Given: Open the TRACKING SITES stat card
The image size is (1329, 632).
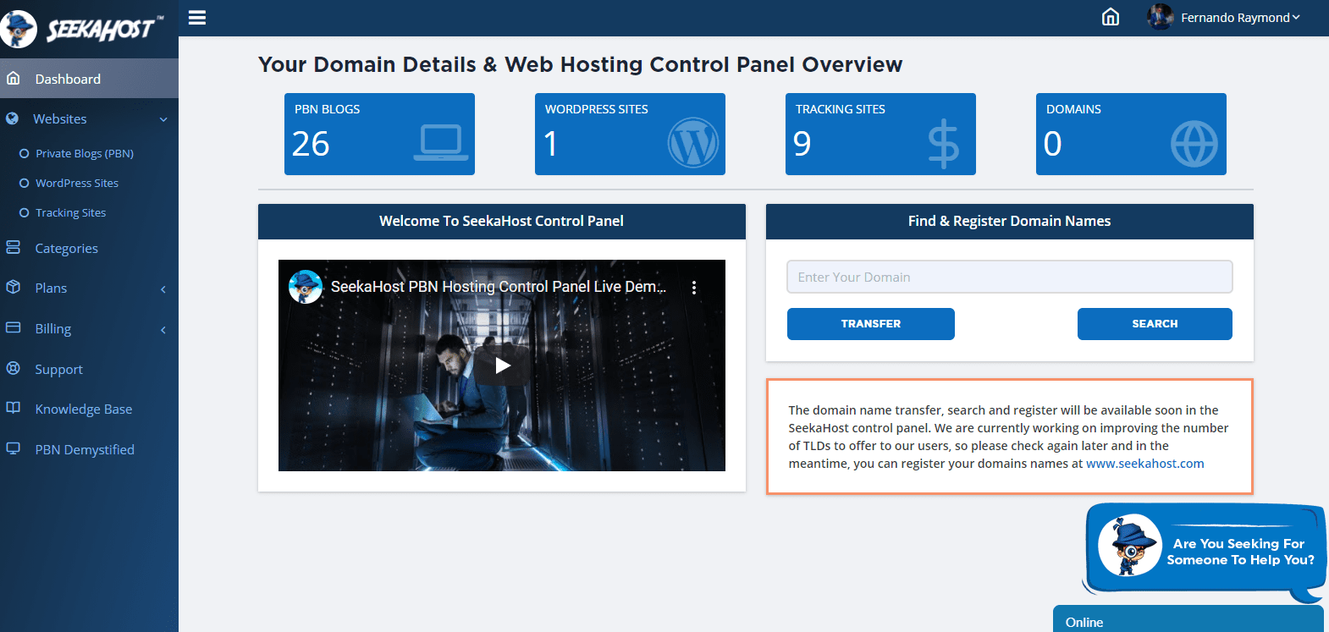Looking at the screenshot, I should 880,134.
